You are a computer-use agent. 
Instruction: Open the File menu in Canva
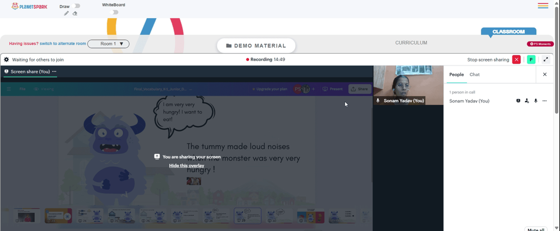(22, 89)
